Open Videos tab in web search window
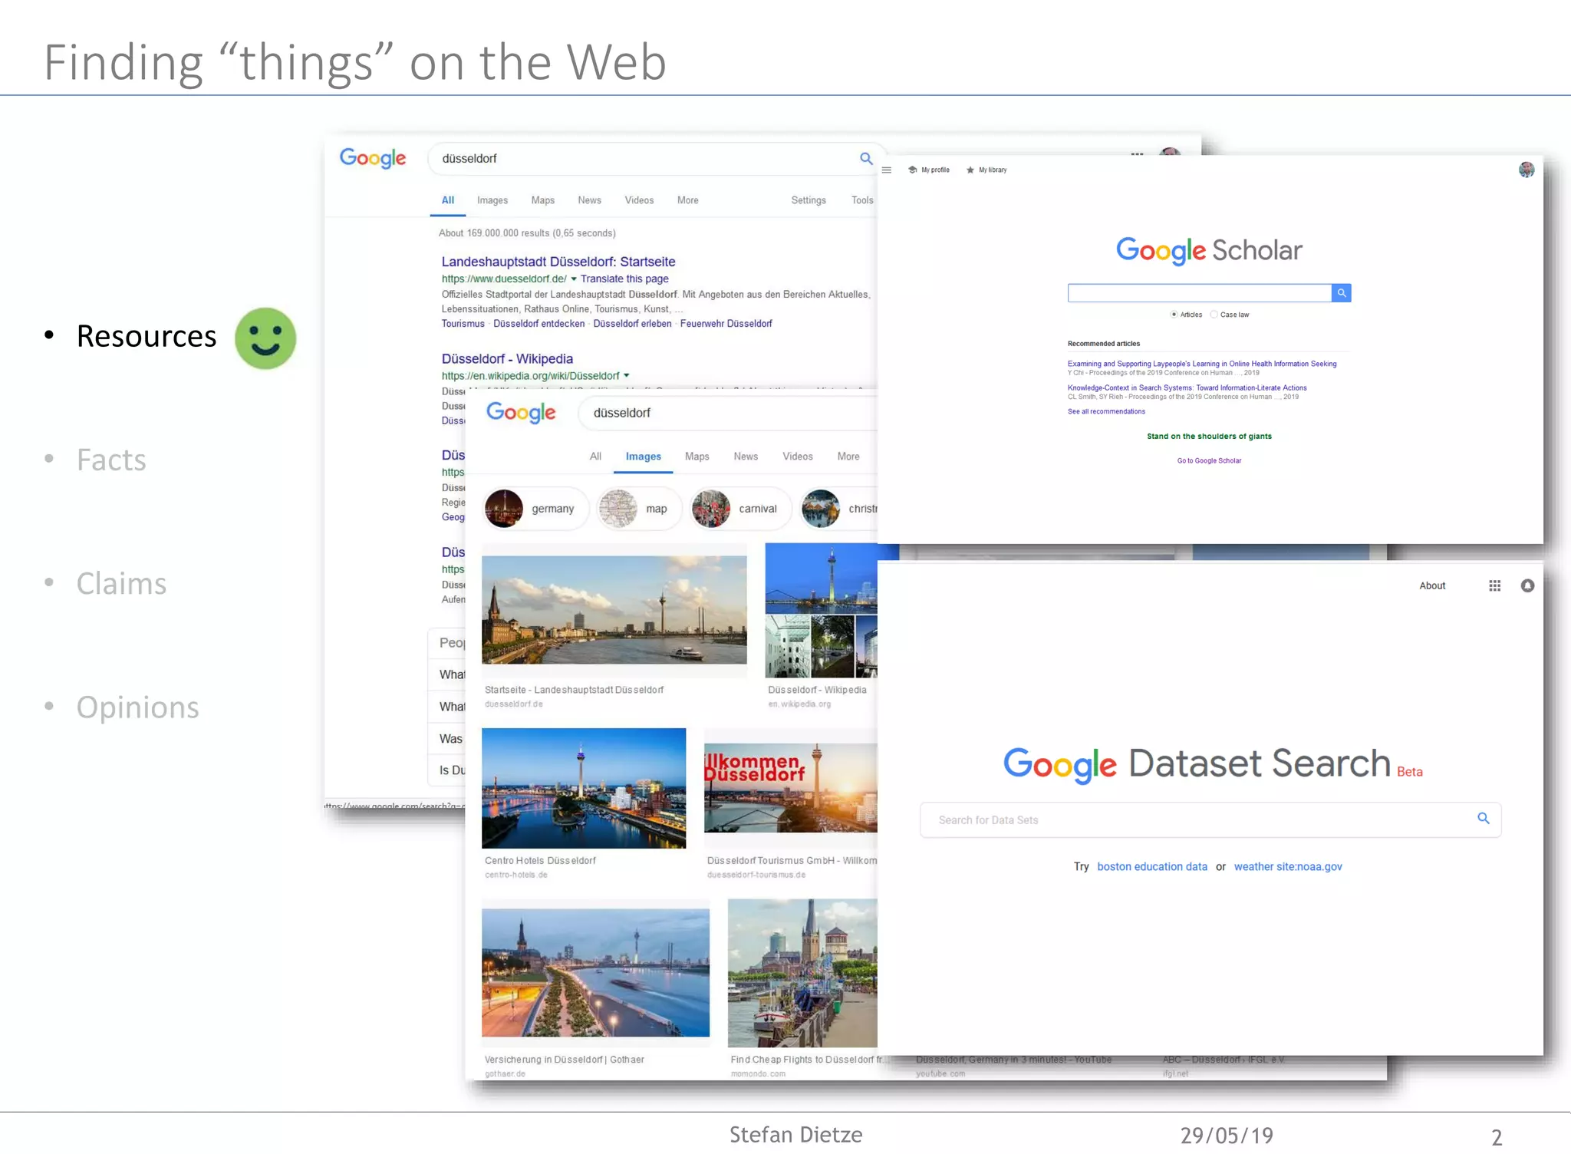Viewport: 1571px width, 1154px height. (x=640, y=200)
